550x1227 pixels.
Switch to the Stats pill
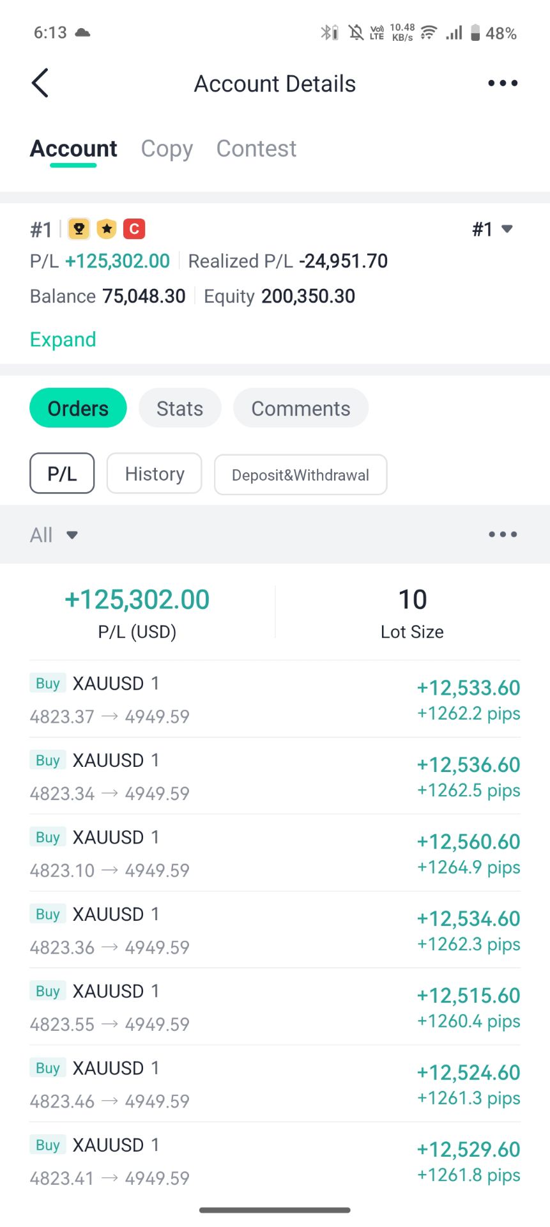(180, 408)
